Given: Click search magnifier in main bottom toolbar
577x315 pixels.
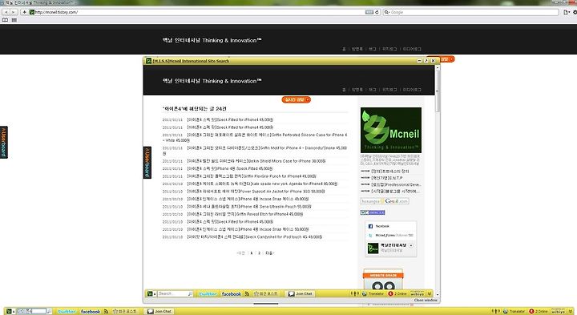Looking at the screenshot, I should tap(49, 311).
